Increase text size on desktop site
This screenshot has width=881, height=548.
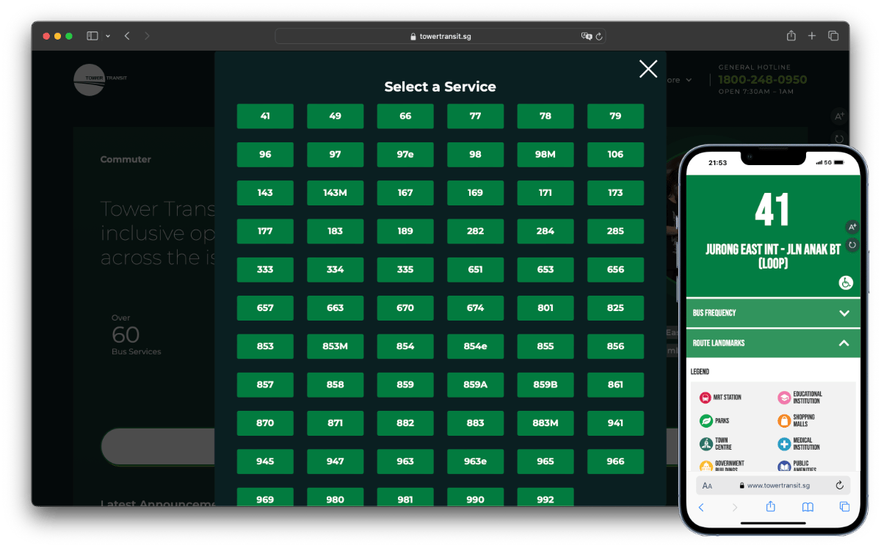[x=840, y=116]
